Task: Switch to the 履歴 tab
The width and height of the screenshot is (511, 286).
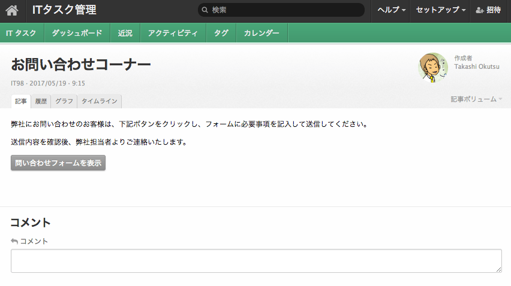Action: pos(41,101)
